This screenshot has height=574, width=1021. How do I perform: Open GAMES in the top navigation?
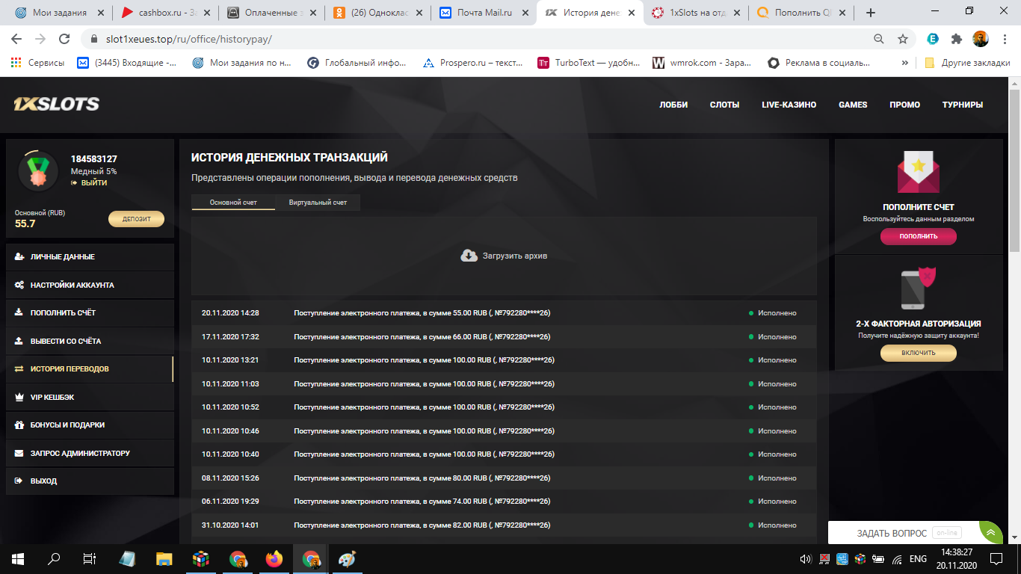click(x=853, y=105)
